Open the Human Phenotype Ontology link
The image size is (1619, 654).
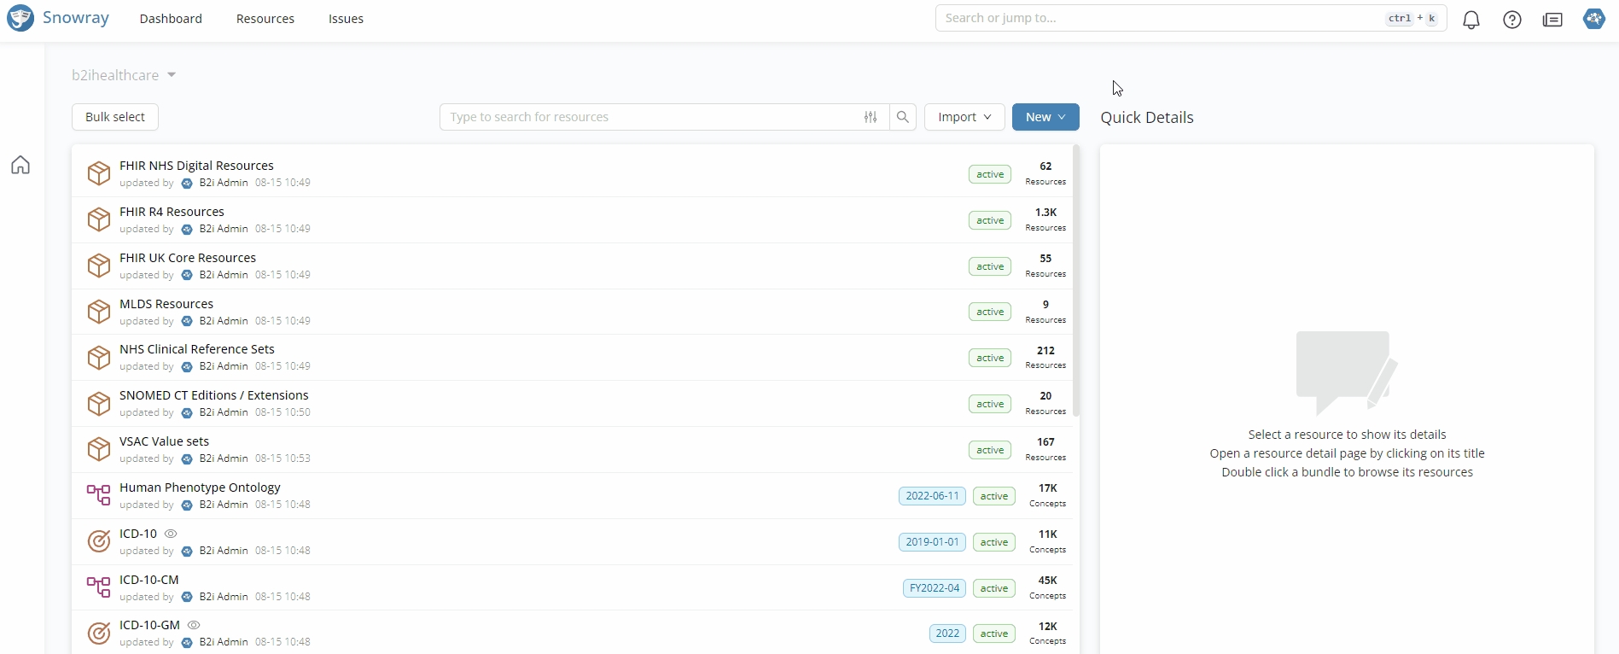pos(200,488)
